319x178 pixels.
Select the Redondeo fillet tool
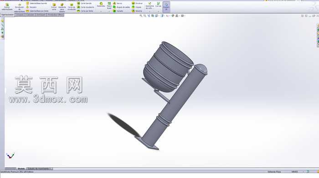tap(101, 5)
